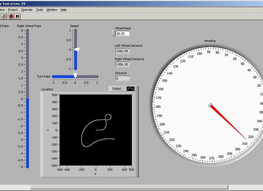This screenshot has width=263, height=191.
Task: Click the Run Continuously toolbar icon
Action: click(x=4, y=16)
